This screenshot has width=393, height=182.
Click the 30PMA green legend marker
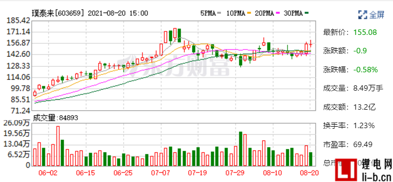[x=306, y=13]
